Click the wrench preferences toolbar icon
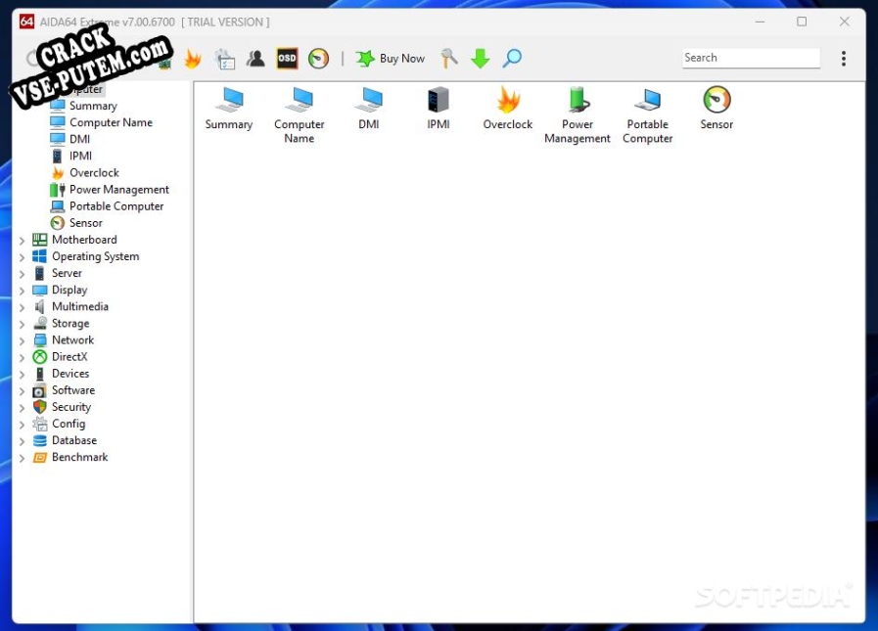 point(449,59)
